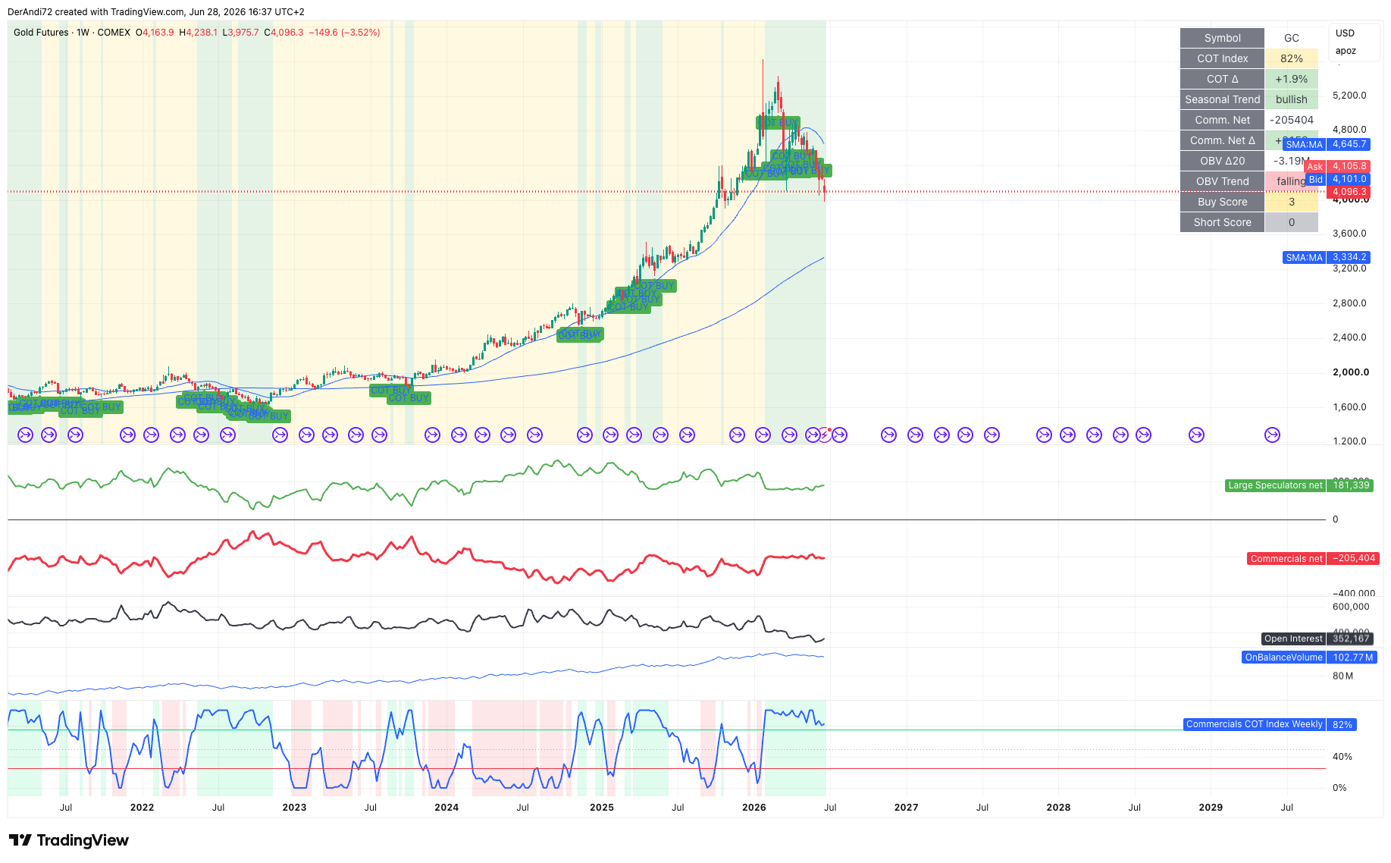Click the lower SMA:MA 3,334.2 price label
The height and width of the screenshot is (863, 1391).
[x=1327, y=258]
